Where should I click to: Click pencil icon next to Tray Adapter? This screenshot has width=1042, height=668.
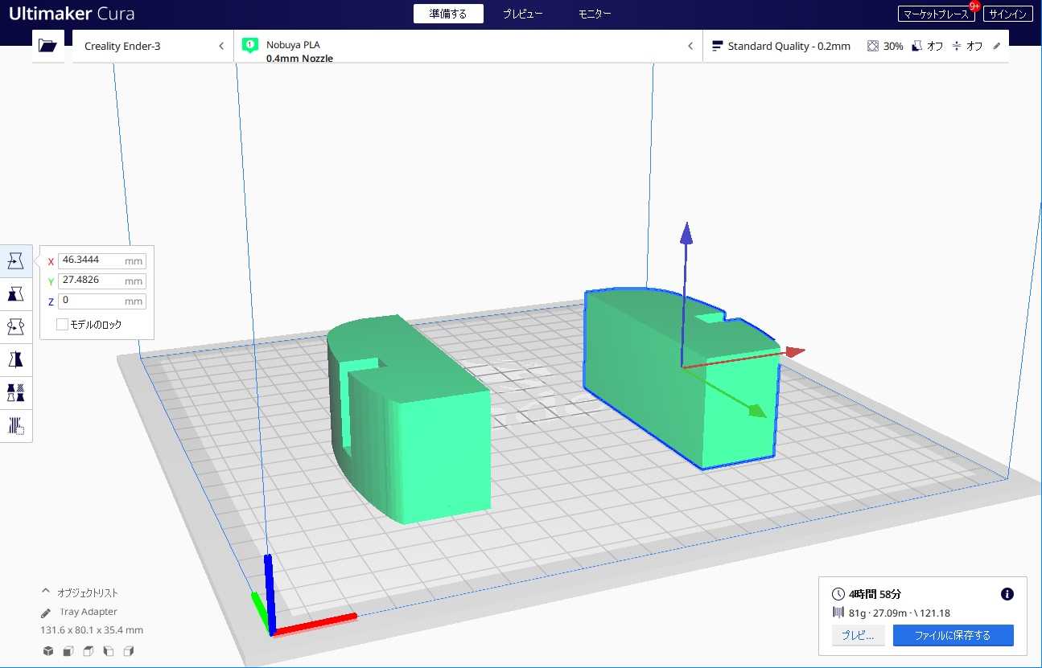click(x=46, y=613)
